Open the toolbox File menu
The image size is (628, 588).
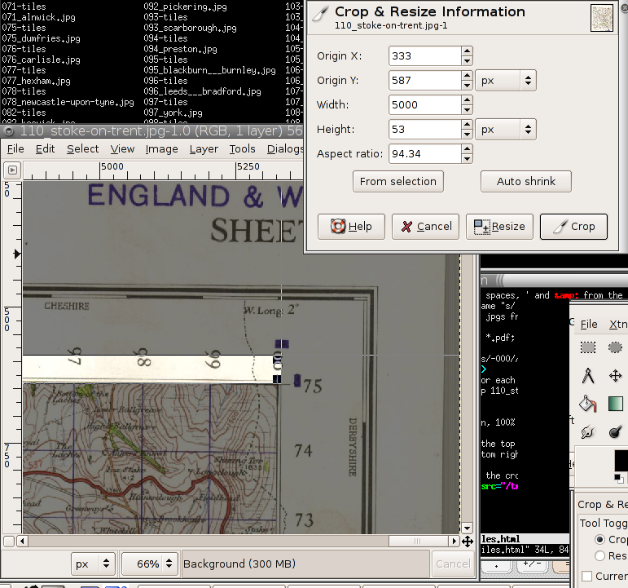[x=589, y=324]
